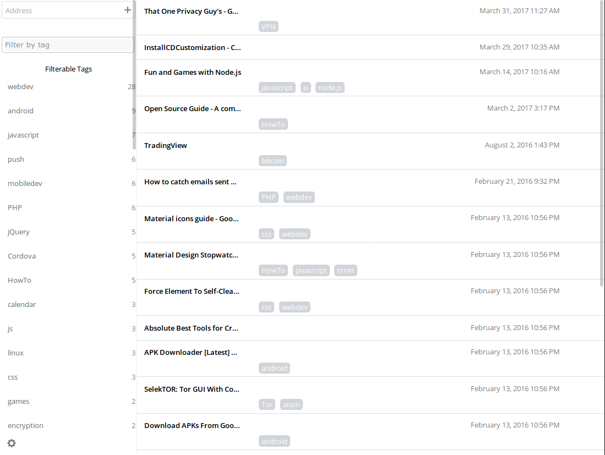The height and width of the screenshot is (455, 605).
Task: Click PHP chip on catch emails row
Action: 269,198
